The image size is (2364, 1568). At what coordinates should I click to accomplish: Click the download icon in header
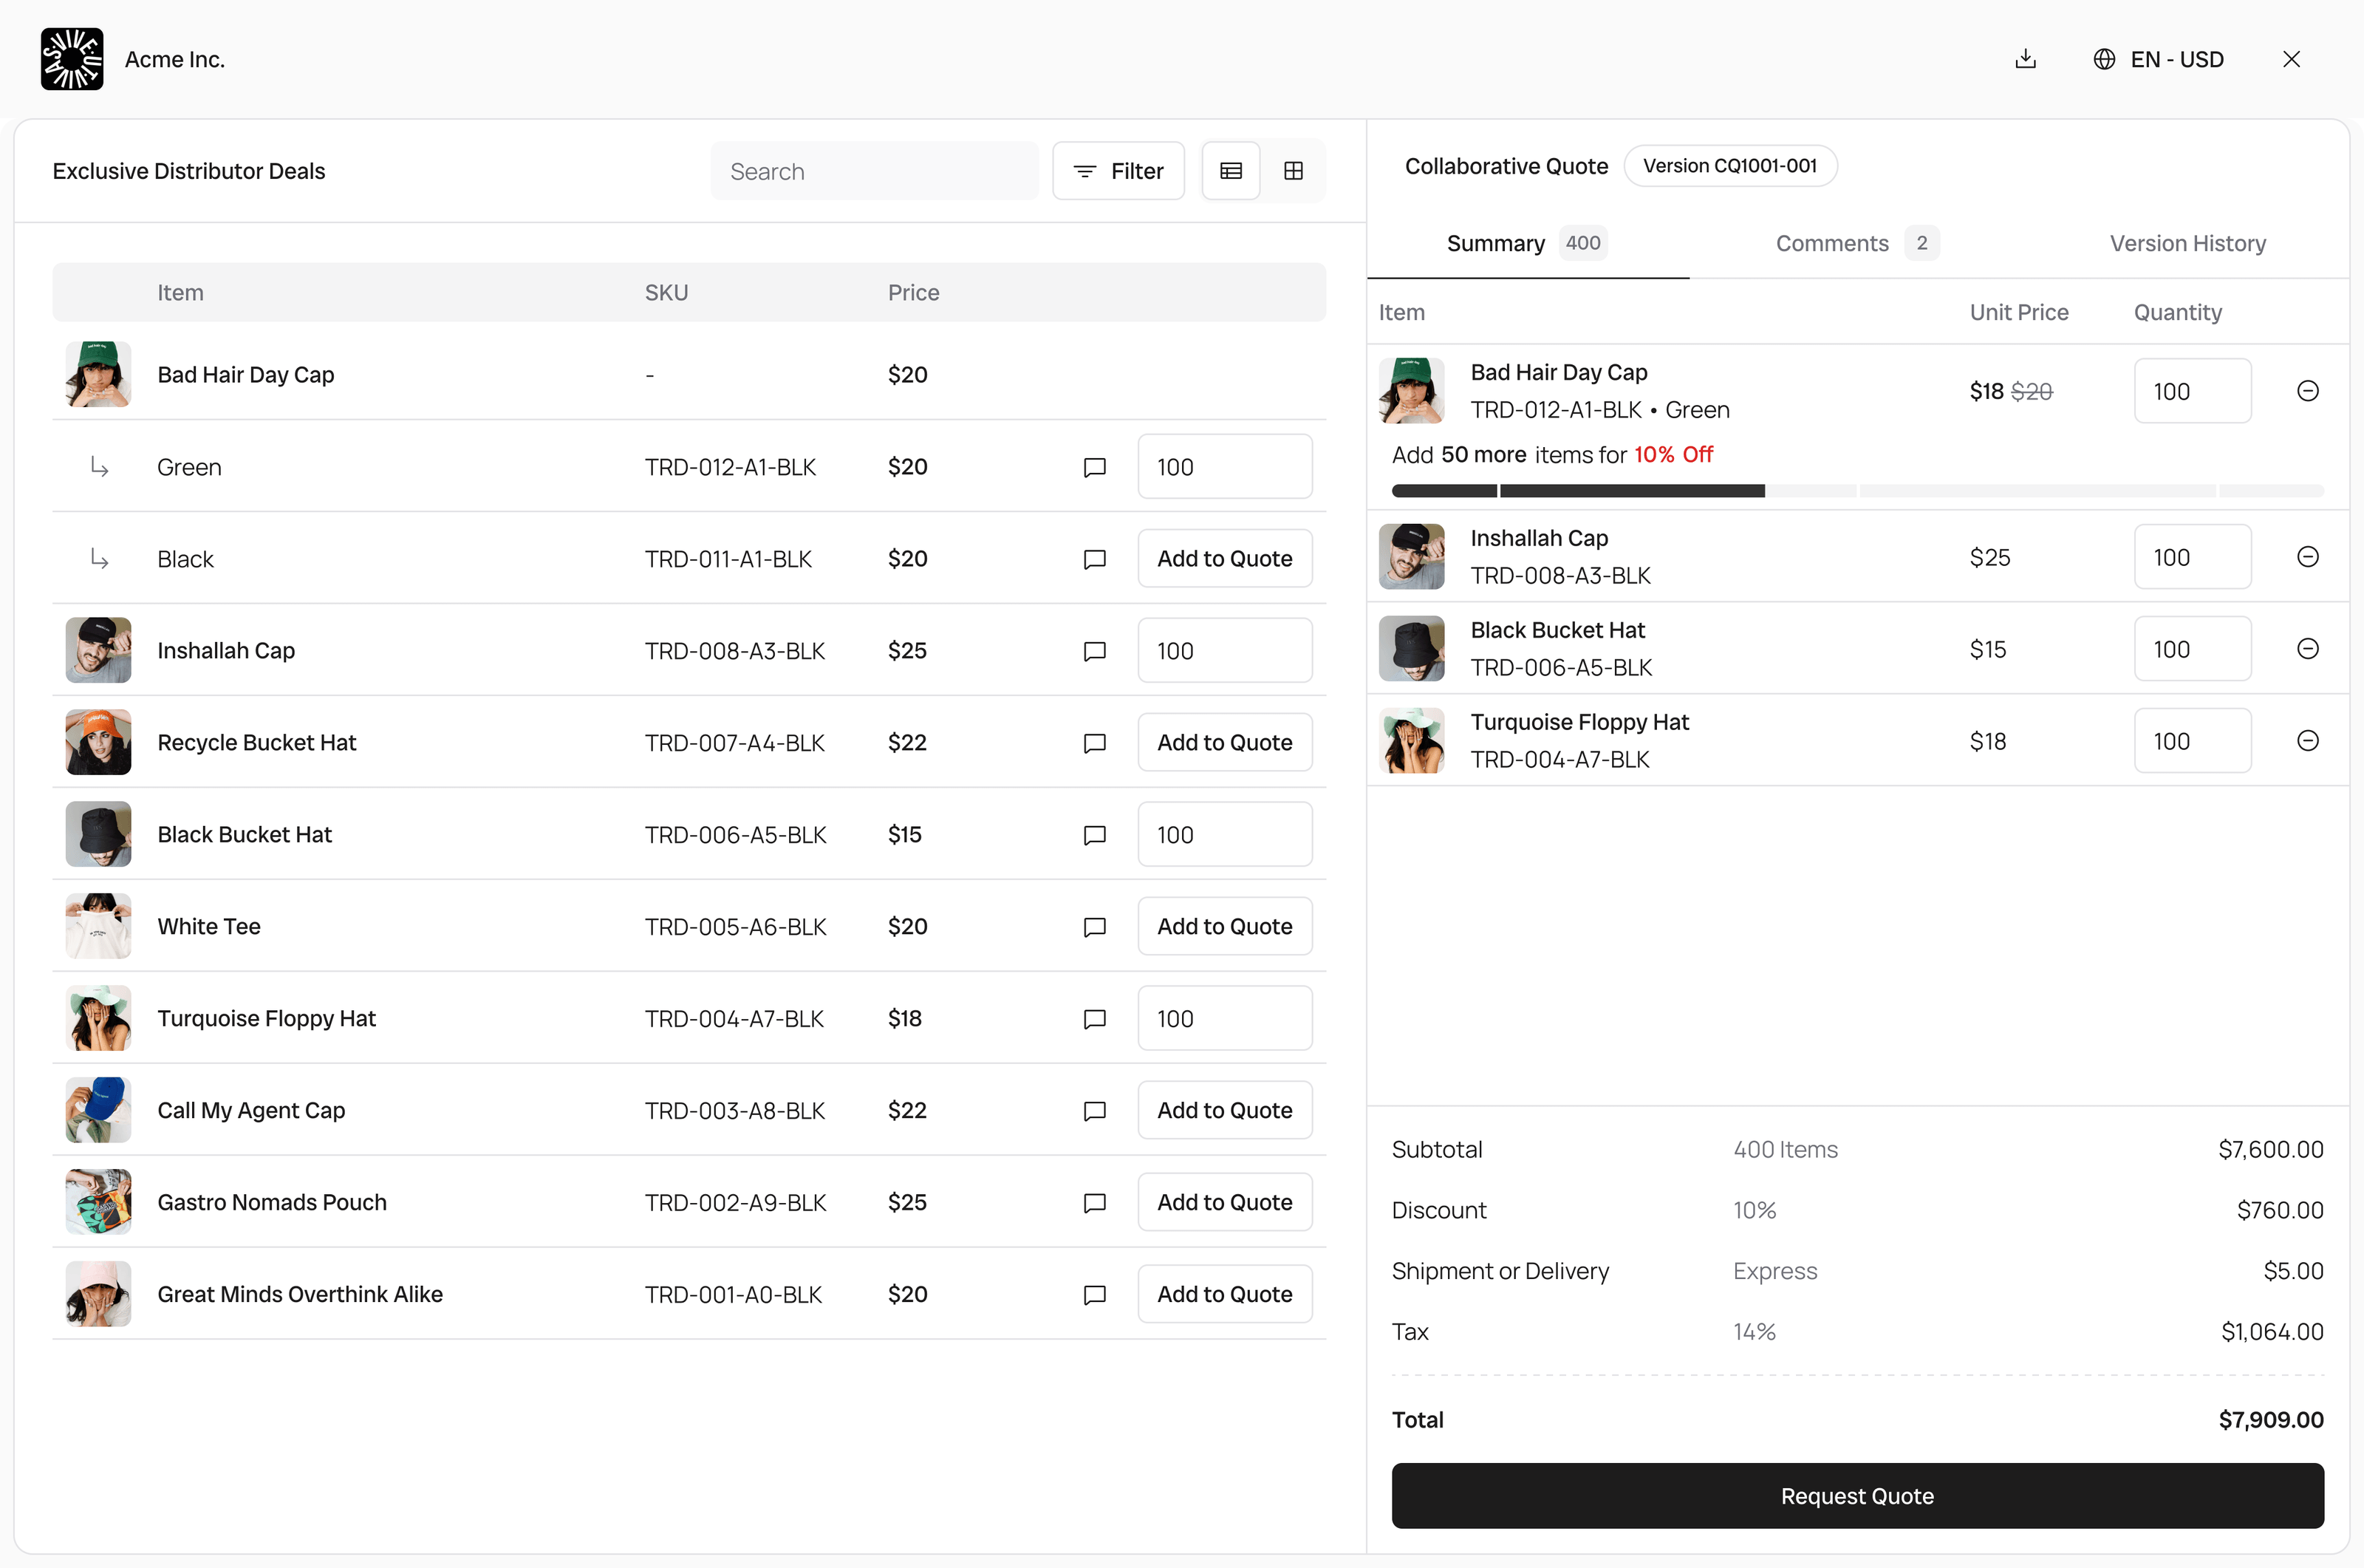click(x=2025, y=59)
